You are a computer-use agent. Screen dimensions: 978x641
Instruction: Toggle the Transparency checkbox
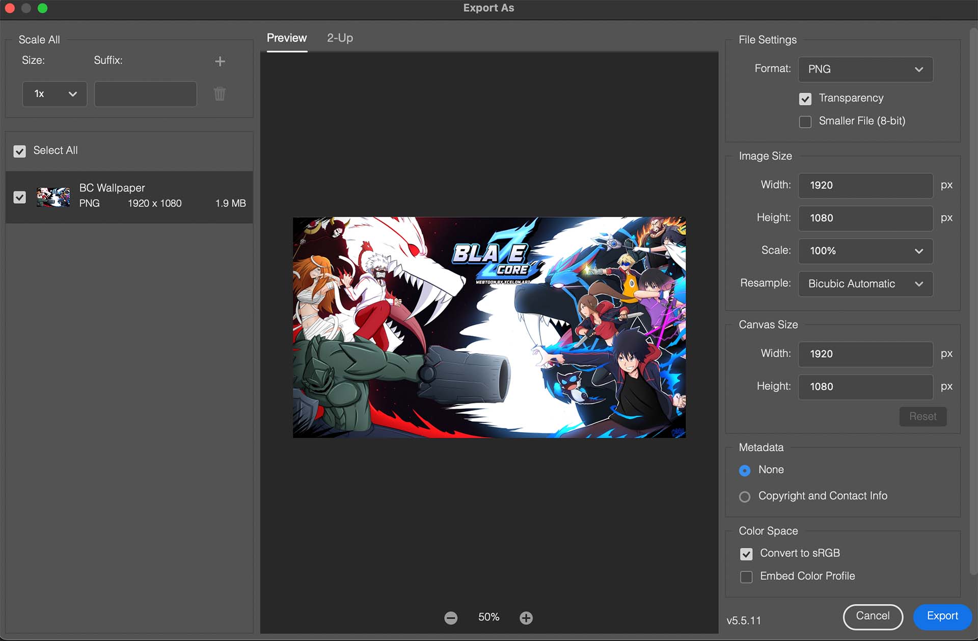point(805,99)
